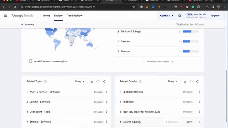Open mobilism related query
The width and height of the screenshot is (228, 128).
pyautogui.click(x=128, y=102)
